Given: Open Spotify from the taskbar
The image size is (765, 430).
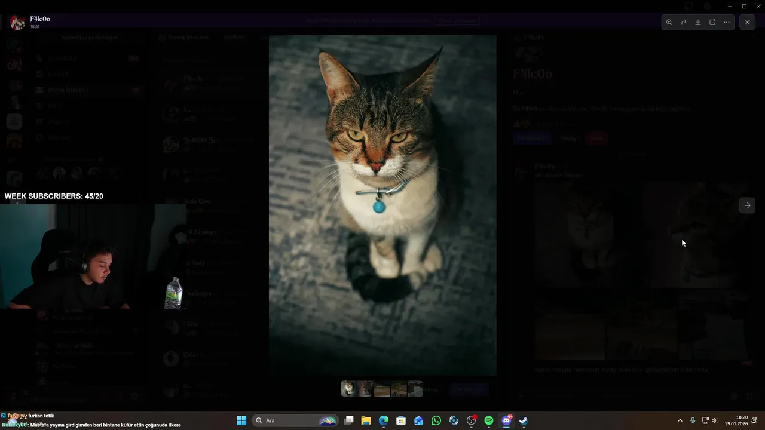Looking at the screenshot, I should coord(489,420).
